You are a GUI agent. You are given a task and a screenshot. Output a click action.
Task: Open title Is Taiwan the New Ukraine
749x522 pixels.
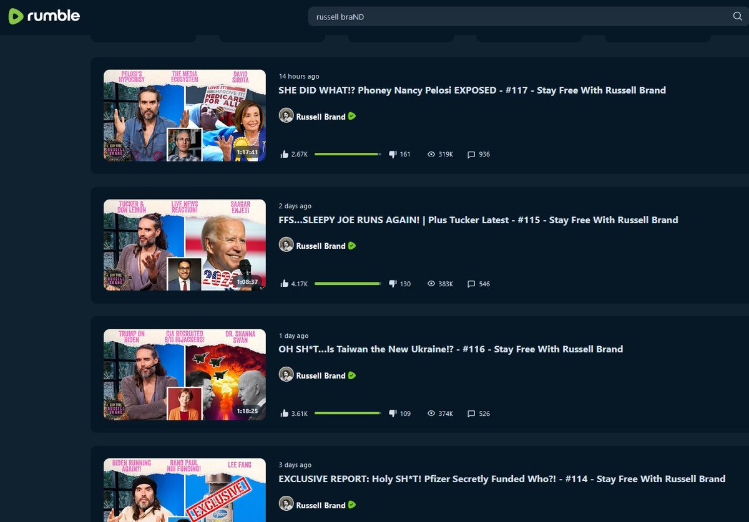451,349
